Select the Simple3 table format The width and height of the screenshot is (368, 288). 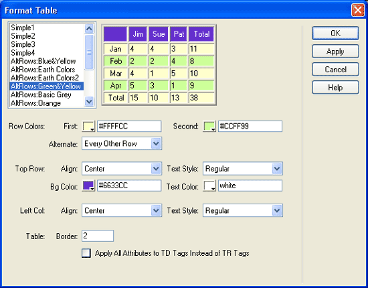point(23,44)
